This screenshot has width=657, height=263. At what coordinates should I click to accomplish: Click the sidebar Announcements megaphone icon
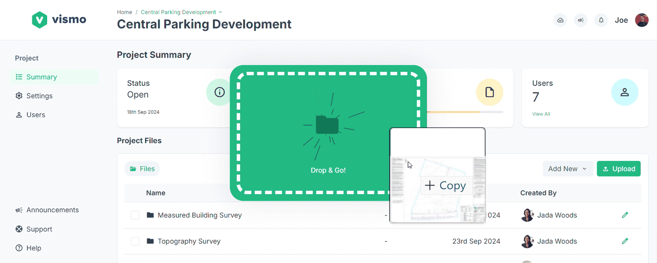pyautogui.click(x=19, y=210)
